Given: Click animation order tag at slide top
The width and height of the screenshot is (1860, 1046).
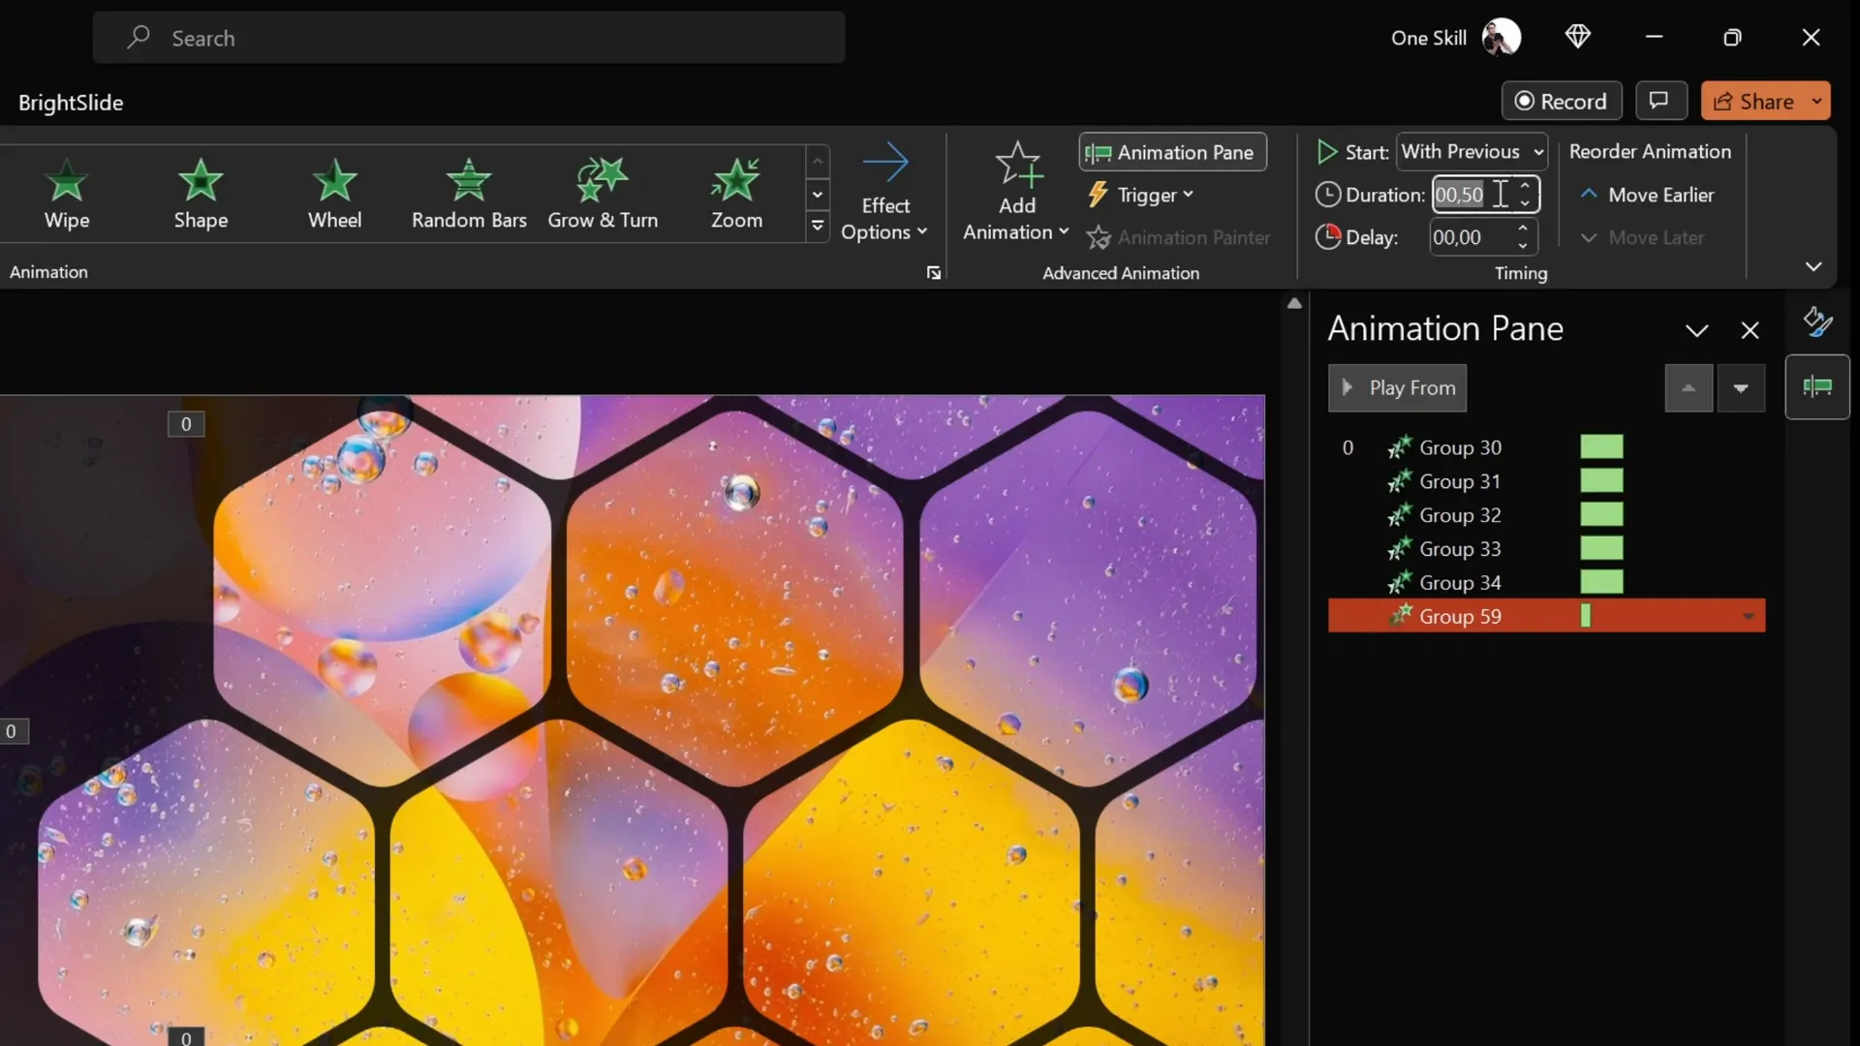Looking at the screenshot, I should pos(186,424).
